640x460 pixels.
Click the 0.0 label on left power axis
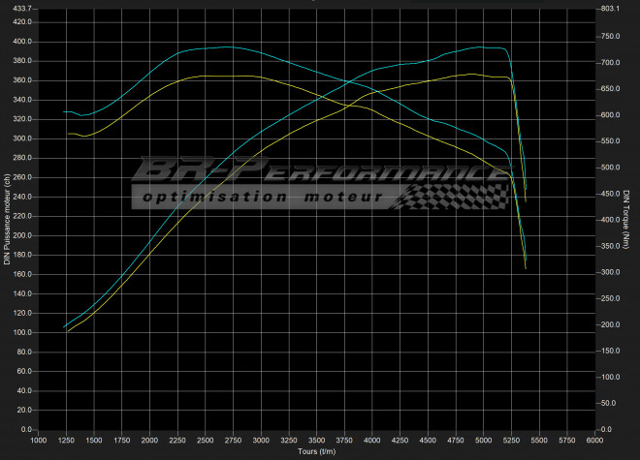tap(26, 429)
